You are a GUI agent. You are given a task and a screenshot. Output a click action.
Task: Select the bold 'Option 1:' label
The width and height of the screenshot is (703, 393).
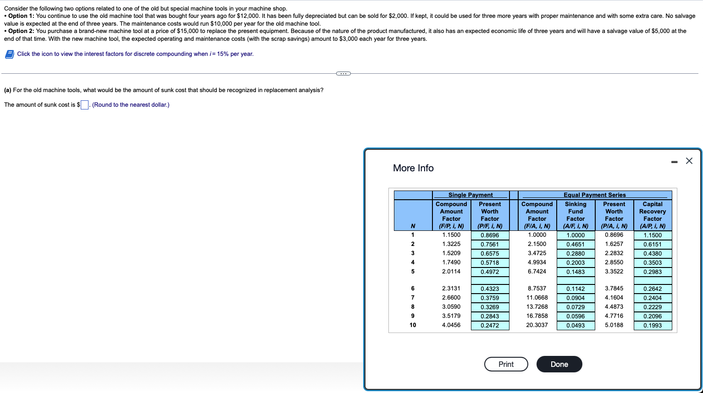[x=22, y=16]
